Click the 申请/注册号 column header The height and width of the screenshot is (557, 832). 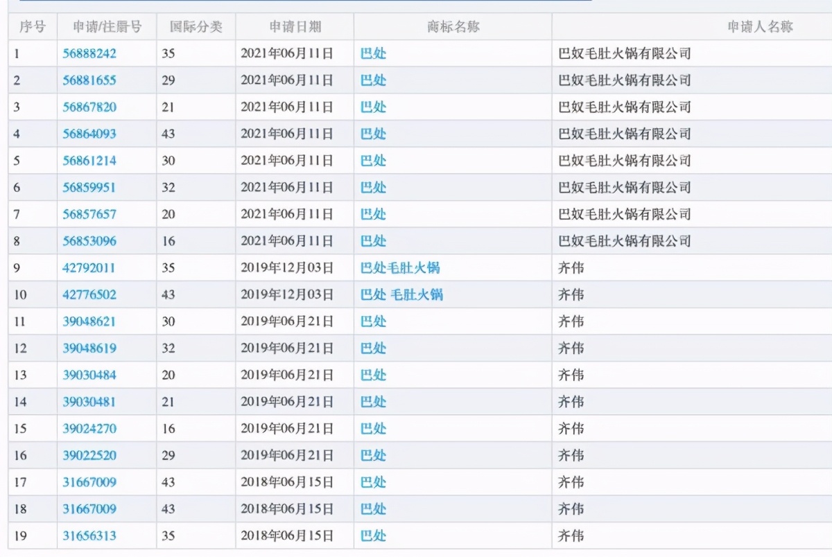click(x=107, y=27)
